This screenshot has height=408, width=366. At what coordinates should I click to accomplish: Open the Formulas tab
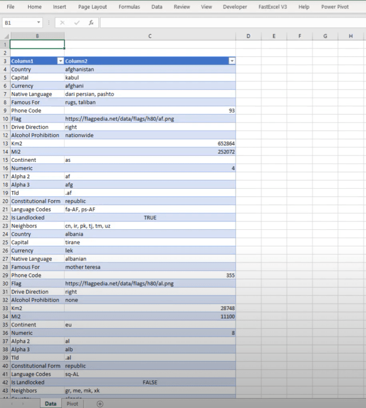coord(129,7)
